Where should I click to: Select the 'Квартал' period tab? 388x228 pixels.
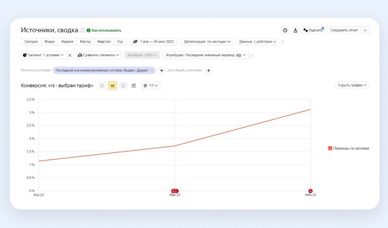104,42
